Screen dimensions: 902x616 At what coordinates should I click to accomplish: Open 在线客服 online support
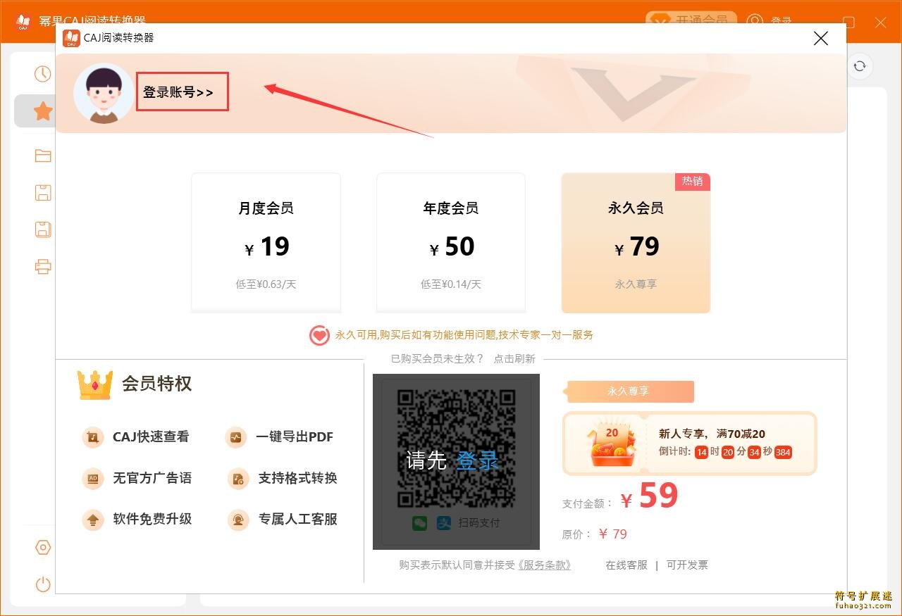tap(626, 565)
